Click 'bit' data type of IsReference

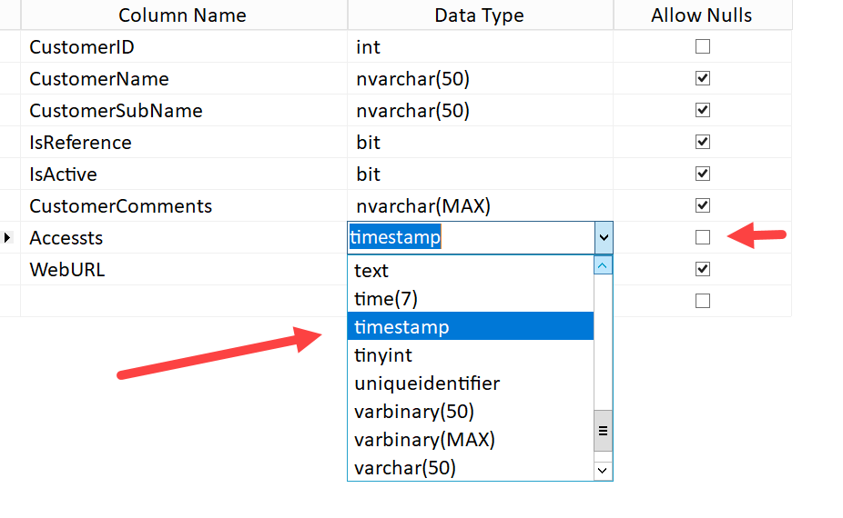[480, 142]
